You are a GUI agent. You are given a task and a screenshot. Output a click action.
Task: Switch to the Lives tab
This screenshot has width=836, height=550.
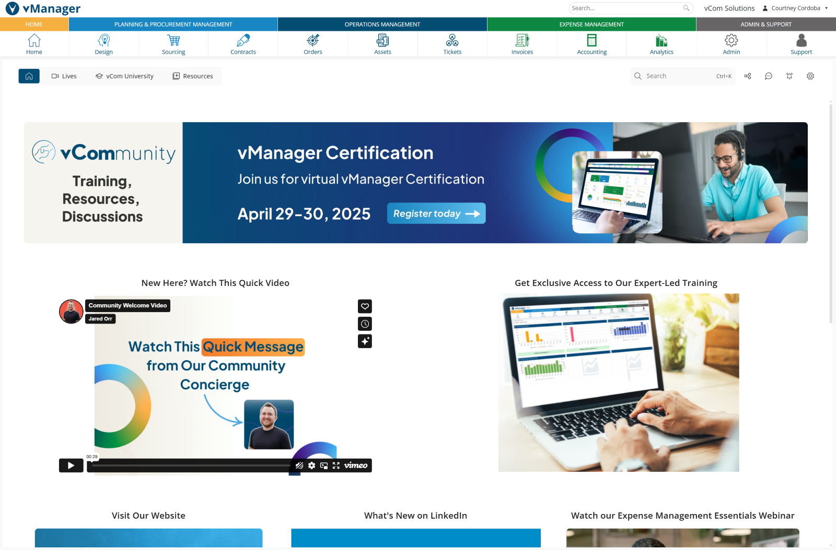[64, 76]
